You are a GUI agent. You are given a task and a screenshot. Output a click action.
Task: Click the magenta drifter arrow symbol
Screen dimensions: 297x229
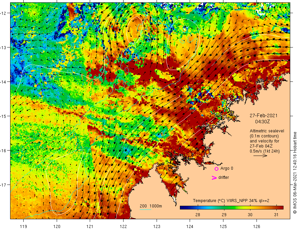pos(214,177)
